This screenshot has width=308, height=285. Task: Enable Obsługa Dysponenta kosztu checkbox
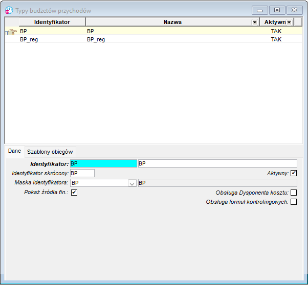coord(294,193)
